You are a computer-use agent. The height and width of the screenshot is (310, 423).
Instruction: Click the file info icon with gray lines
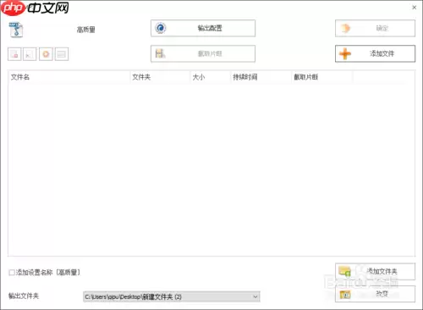pyautogui.click(x=62, y=54)
